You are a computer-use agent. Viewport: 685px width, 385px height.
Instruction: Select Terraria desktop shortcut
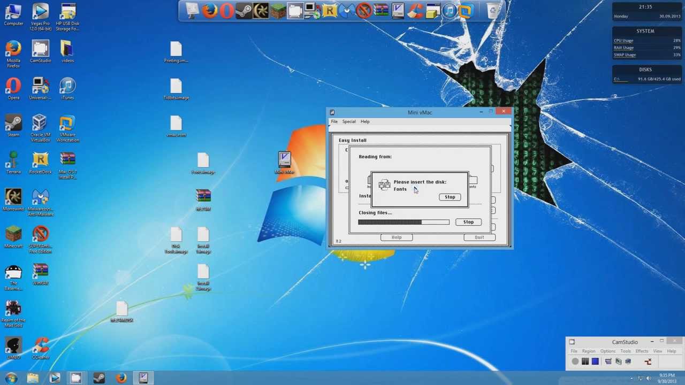coord(13,163)
